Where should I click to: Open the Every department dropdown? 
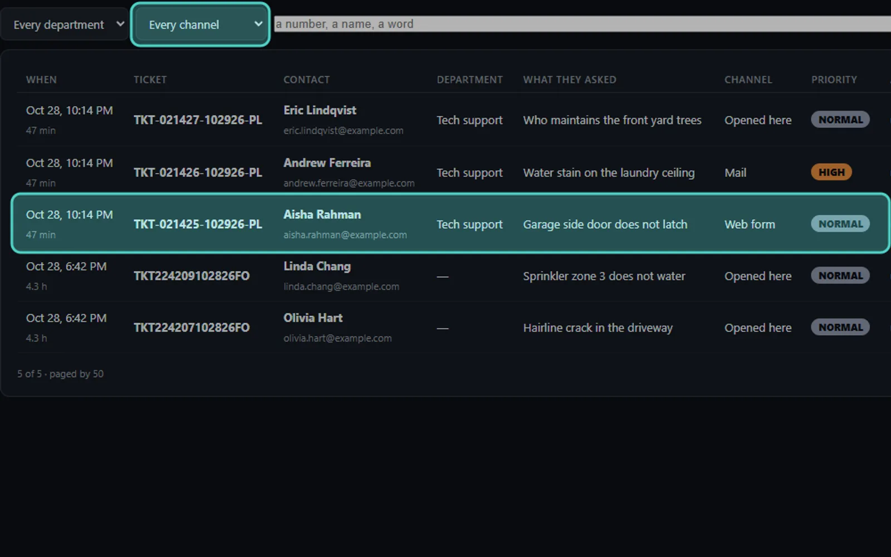pyautogui.click(x=64, y=25)
